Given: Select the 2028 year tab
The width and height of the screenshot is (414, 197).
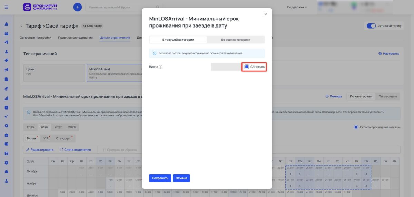Looking at the screenshot, I should [72, 127].
